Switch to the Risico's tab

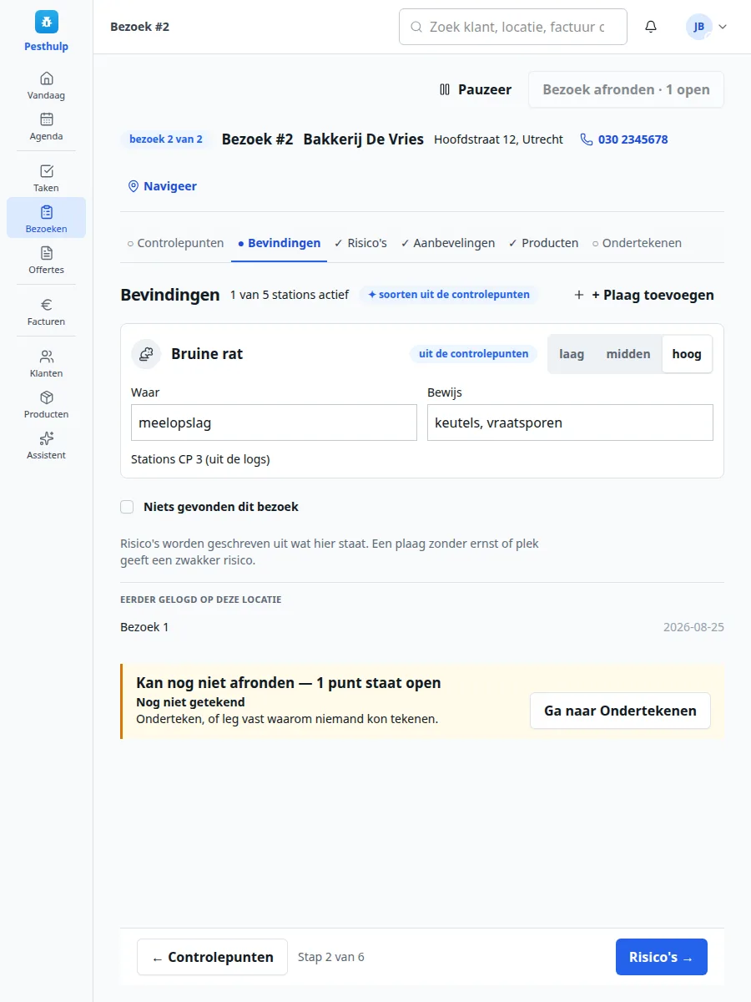click(x=360, y=243)
